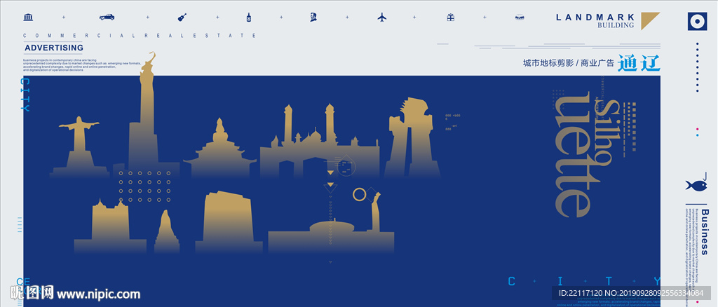Click the guitar icon
The width and height of the screenshot is (718, 307).
pos(182,18)
